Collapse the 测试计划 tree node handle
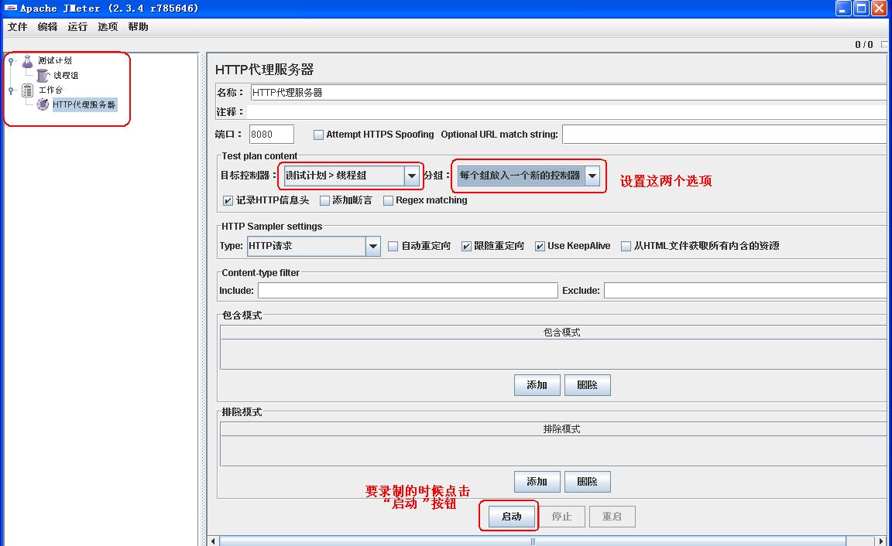Viewport: 892px width, 546px height. (x=12, y=61)
